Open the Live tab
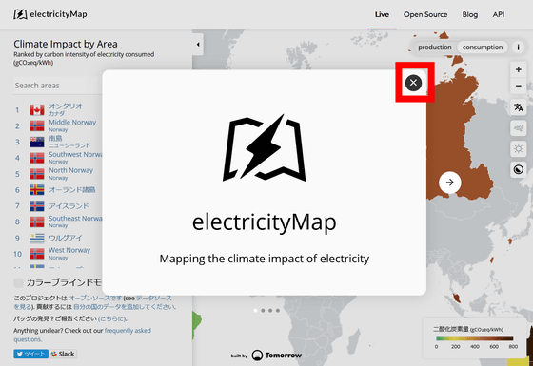 pyautogui.click(x=382, y=14)
